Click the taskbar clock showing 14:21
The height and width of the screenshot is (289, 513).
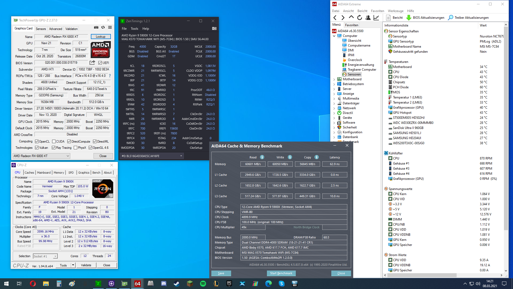click(490, 284)
